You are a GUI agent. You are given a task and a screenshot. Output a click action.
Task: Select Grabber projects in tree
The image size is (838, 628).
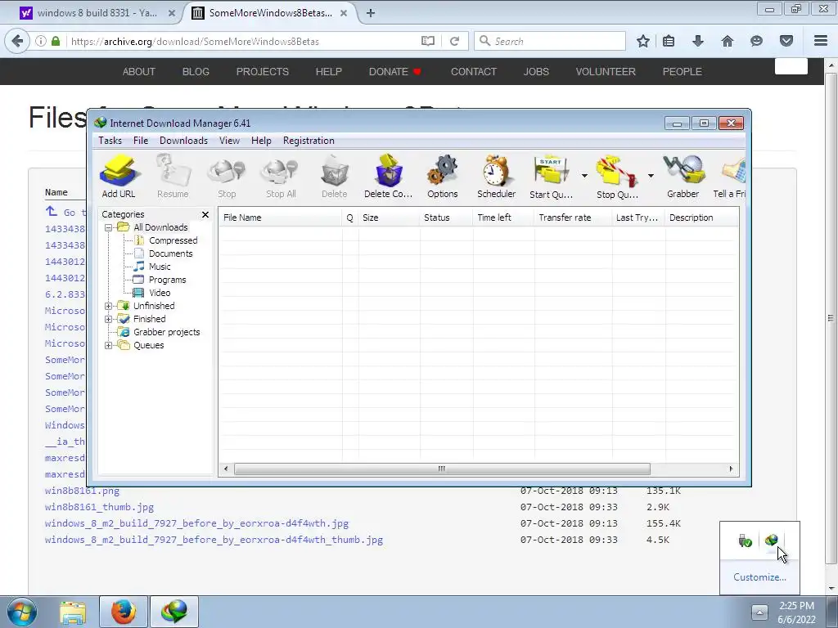166,332
